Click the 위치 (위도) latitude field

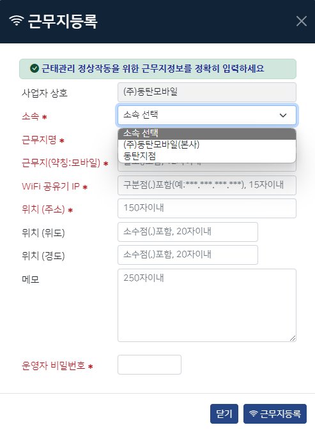(x=188, y=232)
